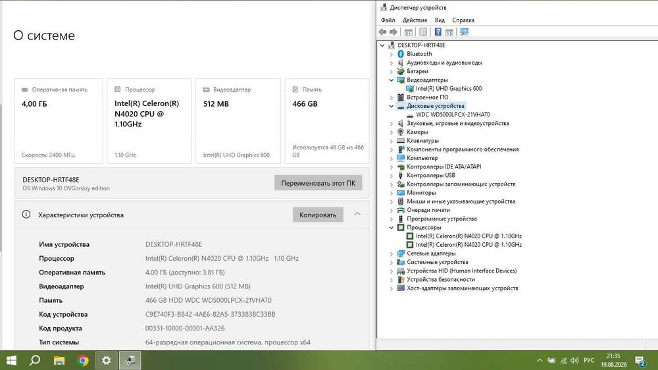The height and width of the screenshot is (370, 658).
Task: Click the Device Manager taskbar button
Action: (x=130, y=360)
